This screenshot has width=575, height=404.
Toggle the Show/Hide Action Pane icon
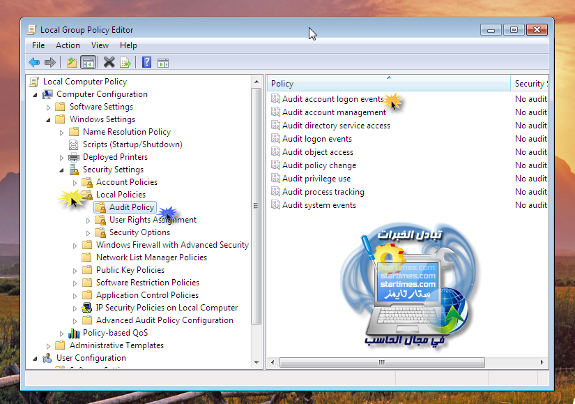(x=163, y=63)
